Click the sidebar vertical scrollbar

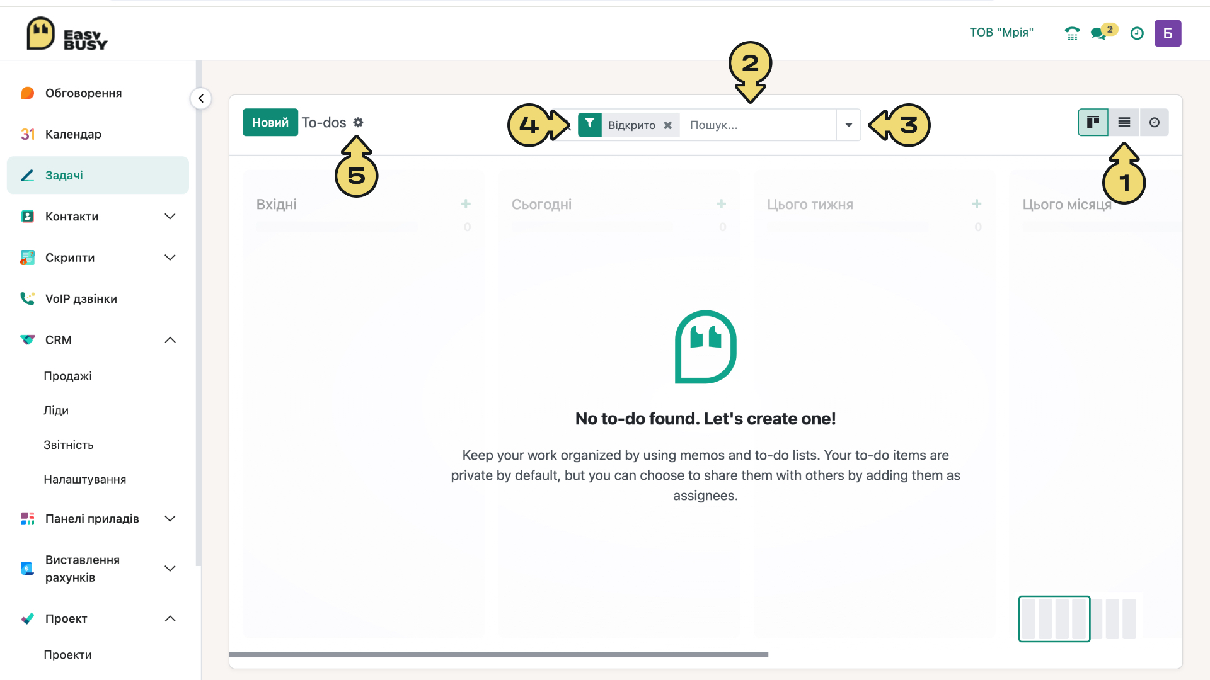click(x=199, y=314)
